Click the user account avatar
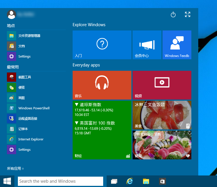Screen dimensions: 217x187 point(12,14)
